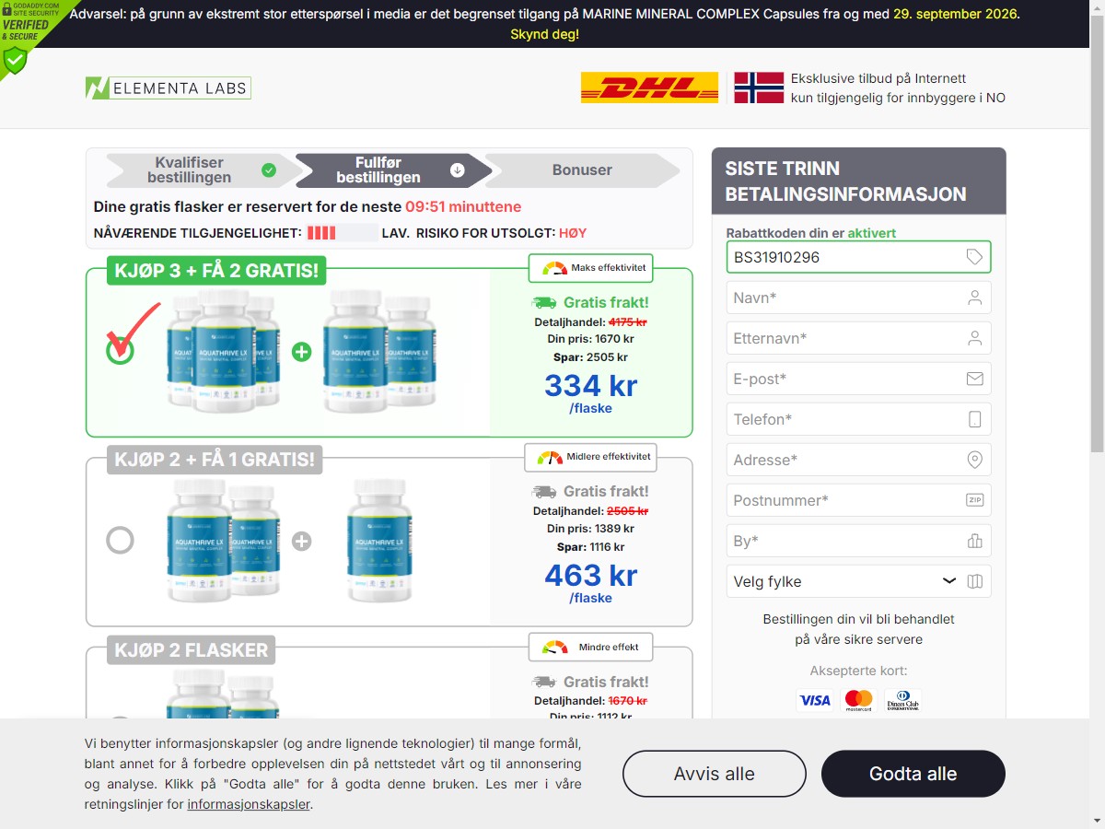
Task: Click the Telefon input field
Action: click(x=858, y=419)
